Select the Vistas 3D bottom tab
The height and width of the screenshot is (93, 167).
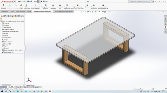(18, 87)
